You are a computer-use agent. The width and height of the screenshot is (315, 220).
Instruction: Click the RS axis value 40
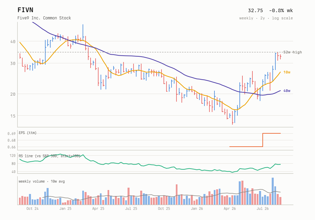(13, 172)
